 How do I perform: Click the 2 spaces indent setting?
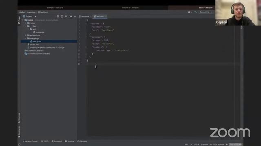204,144
